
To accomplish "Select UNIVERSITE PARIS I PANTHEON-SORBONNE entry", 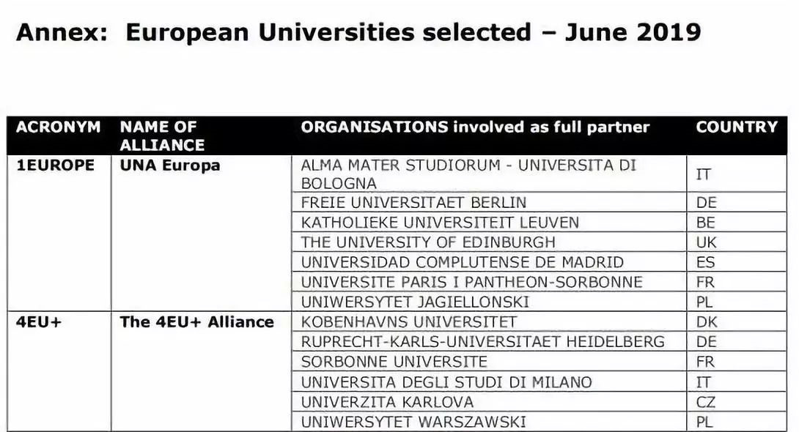I will click(x=471, y=282).
